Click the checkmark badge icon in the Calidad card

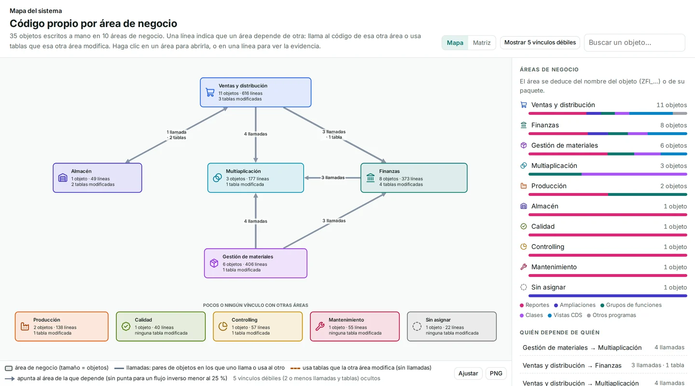tap(126, 326)
